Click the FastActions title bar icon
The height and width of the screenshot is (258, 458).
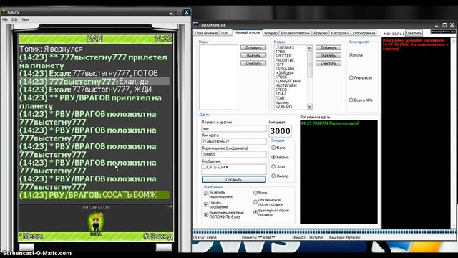click(195, 24)
